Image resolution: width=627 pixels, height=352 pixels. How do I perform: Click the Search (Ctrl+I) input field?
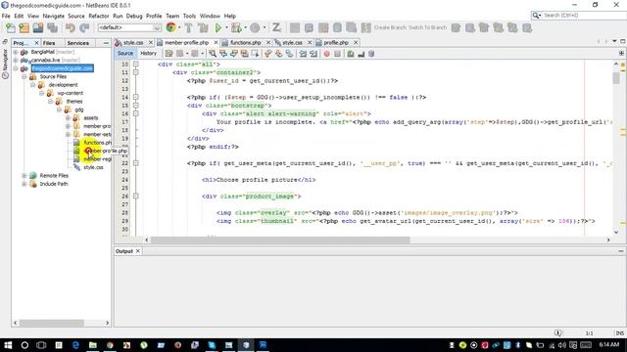tap(584, 16)
